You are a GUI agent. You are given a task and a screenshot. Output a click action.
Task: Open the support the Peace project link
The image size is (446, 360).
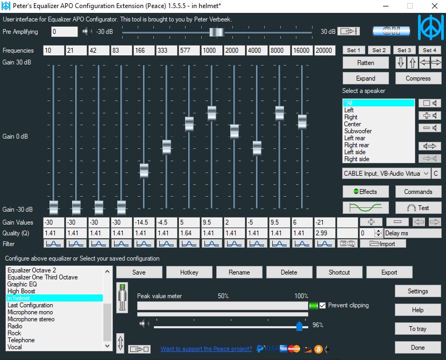point(207,349)
